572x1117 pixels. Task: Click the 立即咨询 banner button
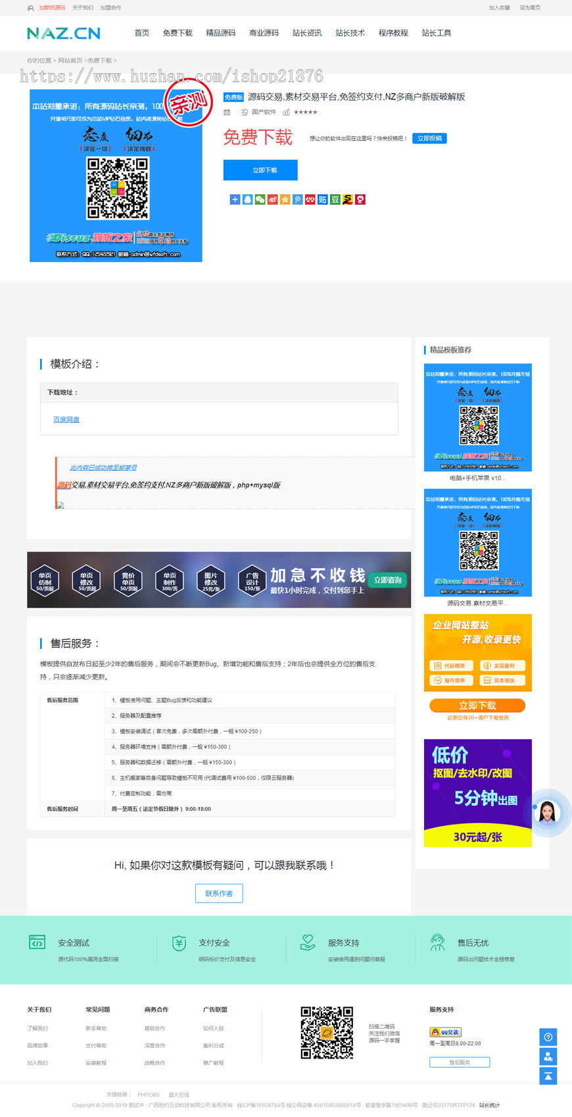point(388,580)
